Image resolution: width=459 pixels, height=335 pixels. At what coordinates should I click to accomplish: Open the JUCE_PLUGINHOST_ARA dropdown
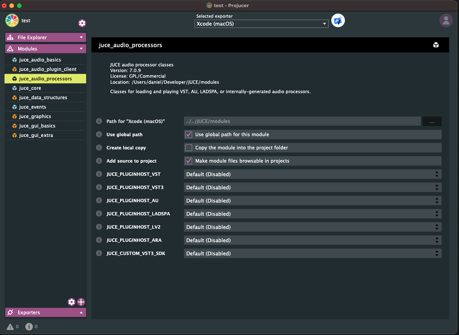312,240
